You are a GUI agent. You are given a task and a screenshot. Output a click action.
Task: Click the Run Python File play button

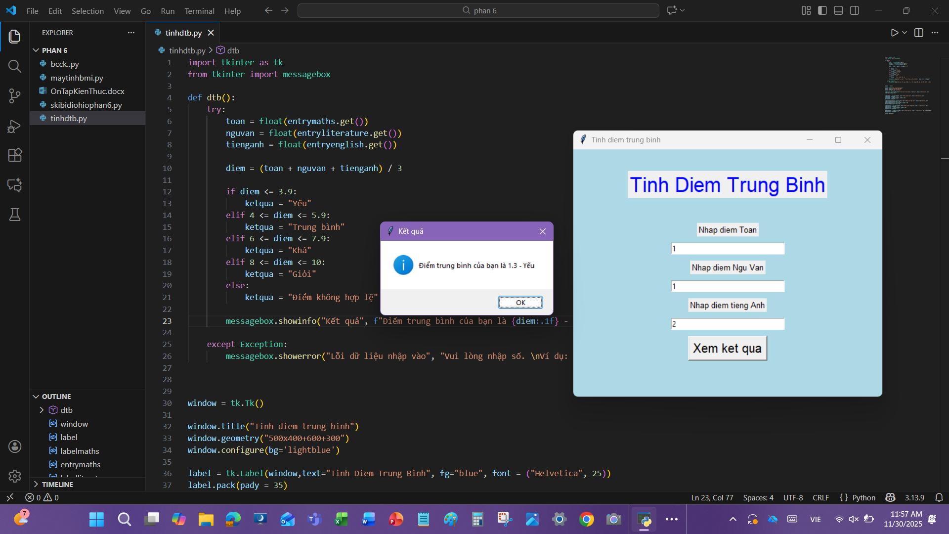coord(894,33)
